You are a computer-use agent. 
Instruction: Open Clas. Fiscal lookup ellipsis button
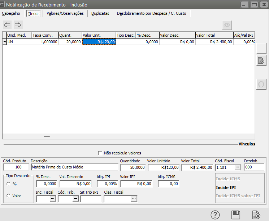[134, 198]
